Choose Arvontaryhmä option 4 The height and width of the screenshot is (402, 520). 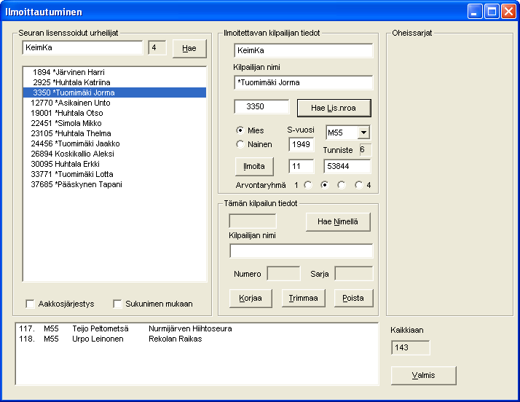(360, 185)
